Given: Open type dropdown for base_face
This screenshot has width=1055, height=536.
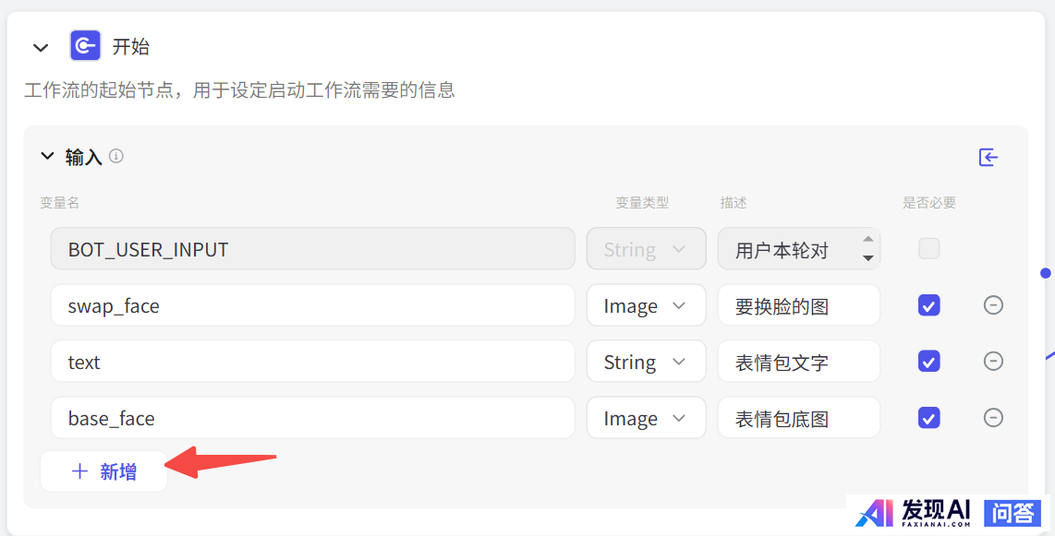Looking at the screenshot, I should point(646,418).
